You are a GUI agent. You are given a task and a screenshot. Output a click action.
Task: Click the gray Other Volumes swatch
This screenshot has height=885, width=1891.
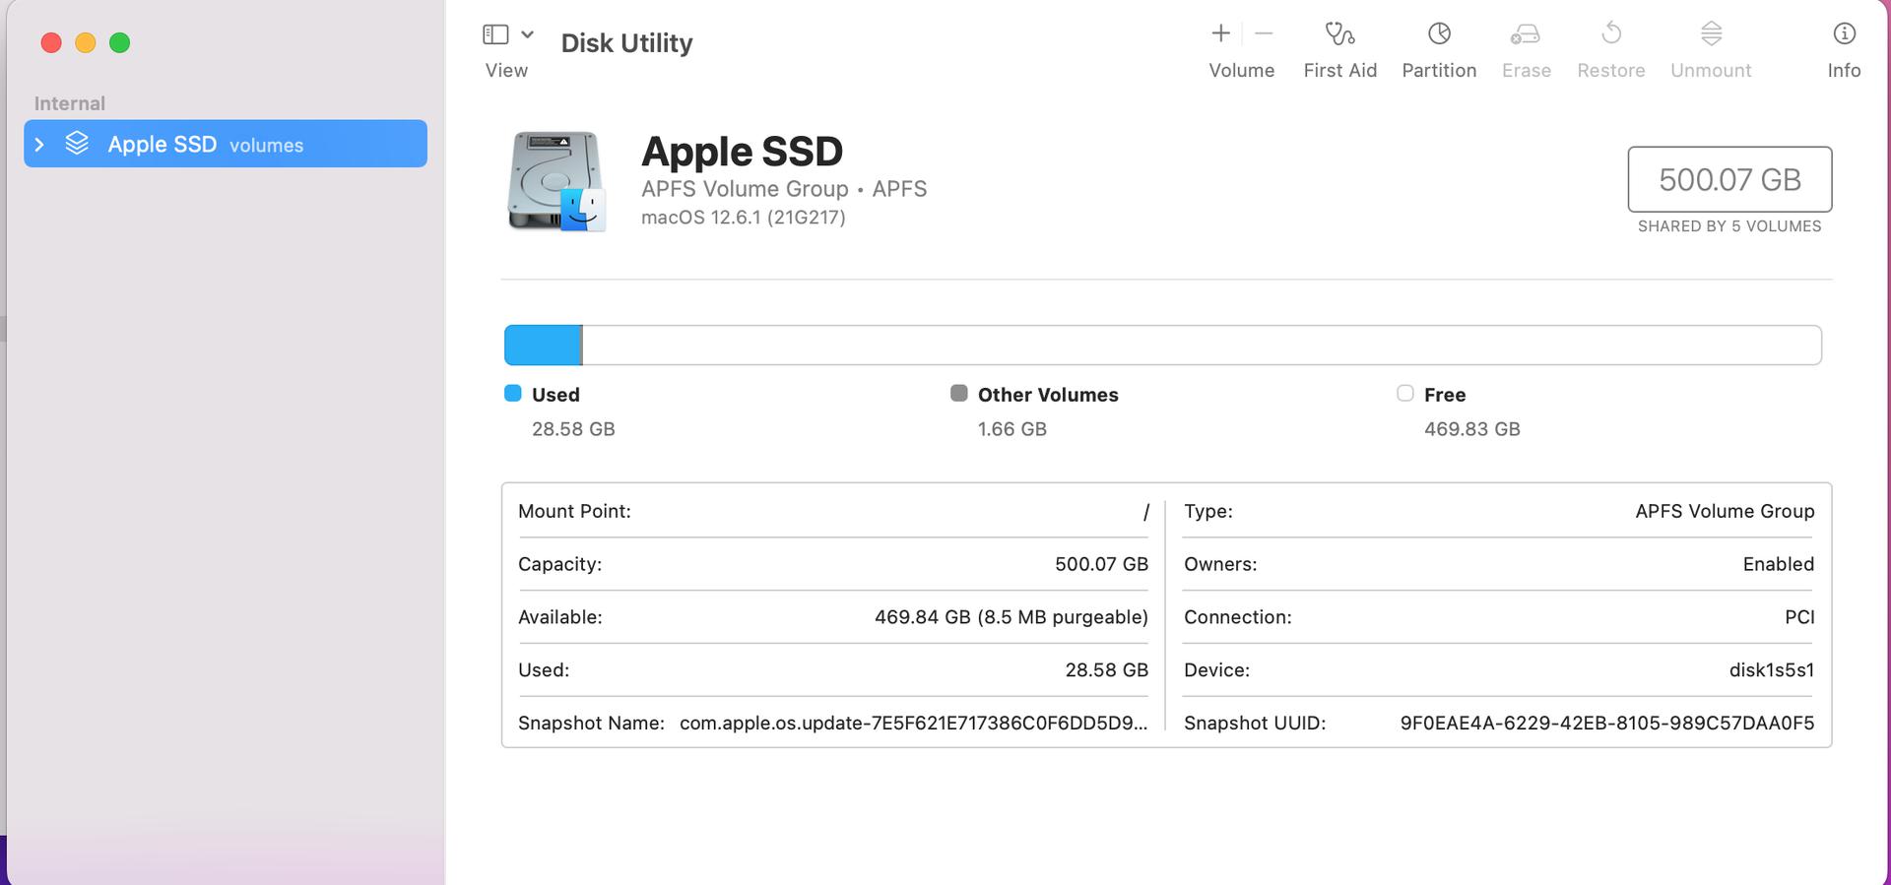958,394
